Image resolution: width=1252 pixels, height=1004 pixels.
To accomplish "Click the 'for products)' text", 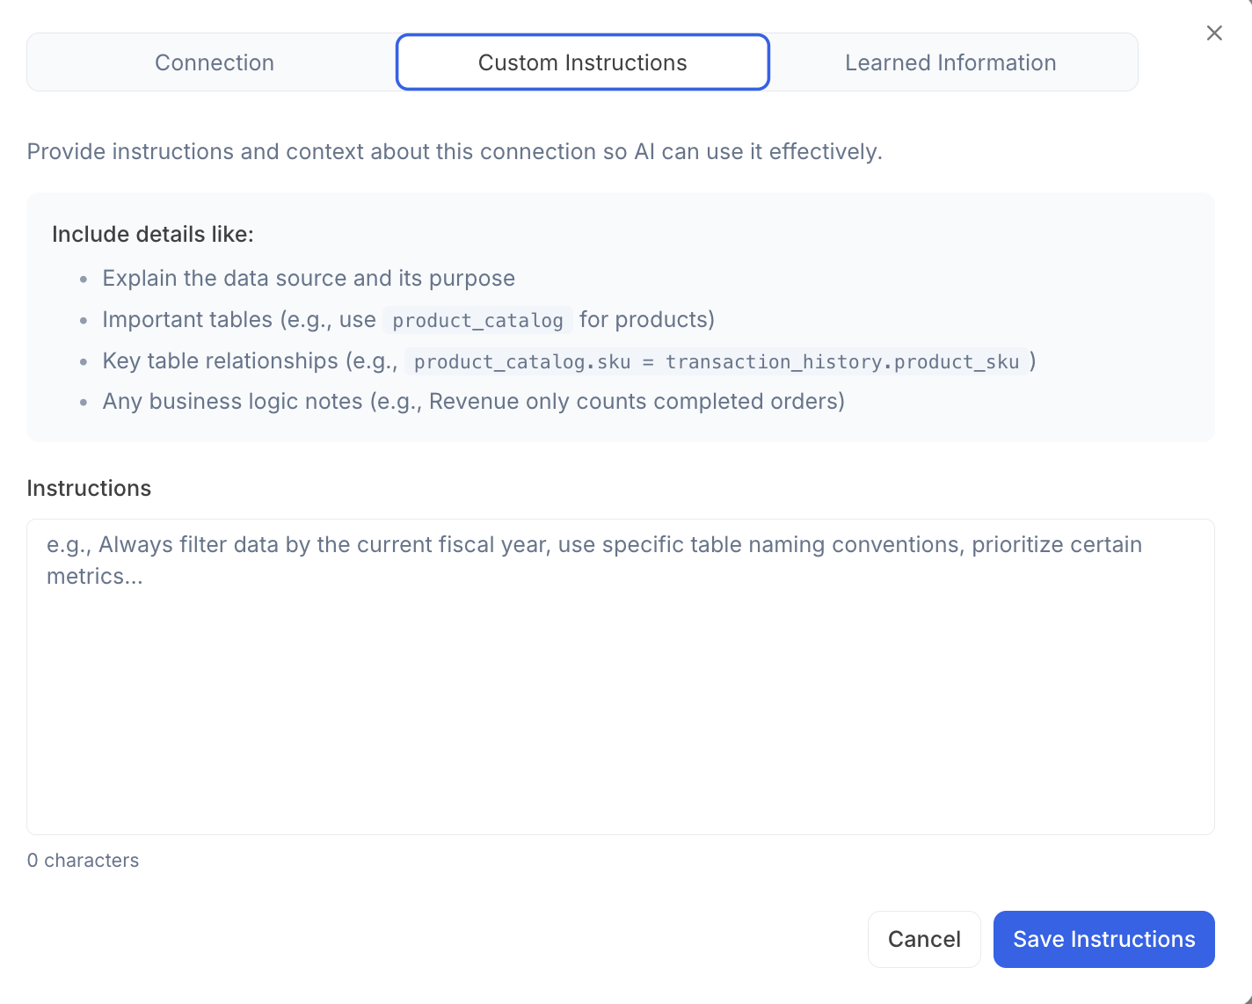I will (x=646, y=319).
